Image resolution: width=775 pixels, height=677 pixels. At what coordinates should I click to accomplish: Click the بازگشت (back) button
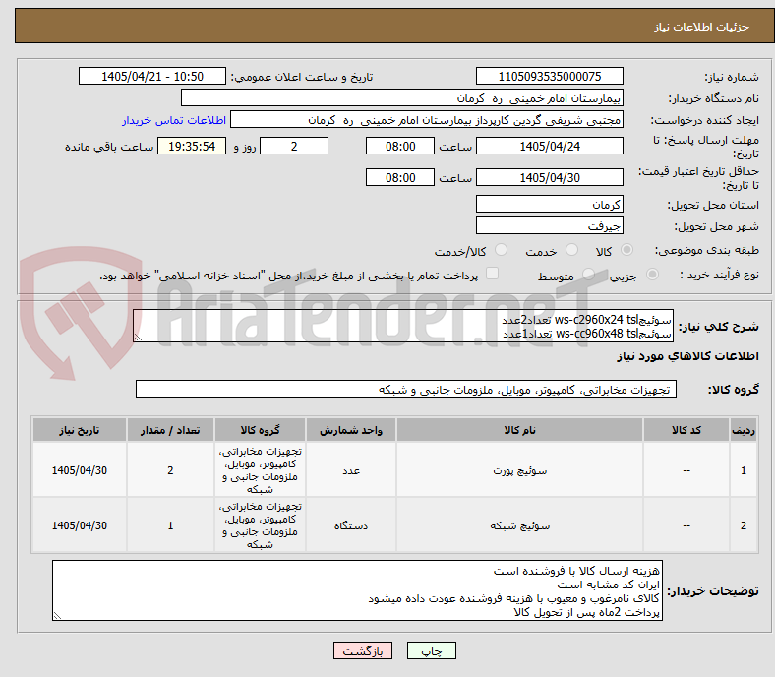pyautogui.click(x=362, y=650)
